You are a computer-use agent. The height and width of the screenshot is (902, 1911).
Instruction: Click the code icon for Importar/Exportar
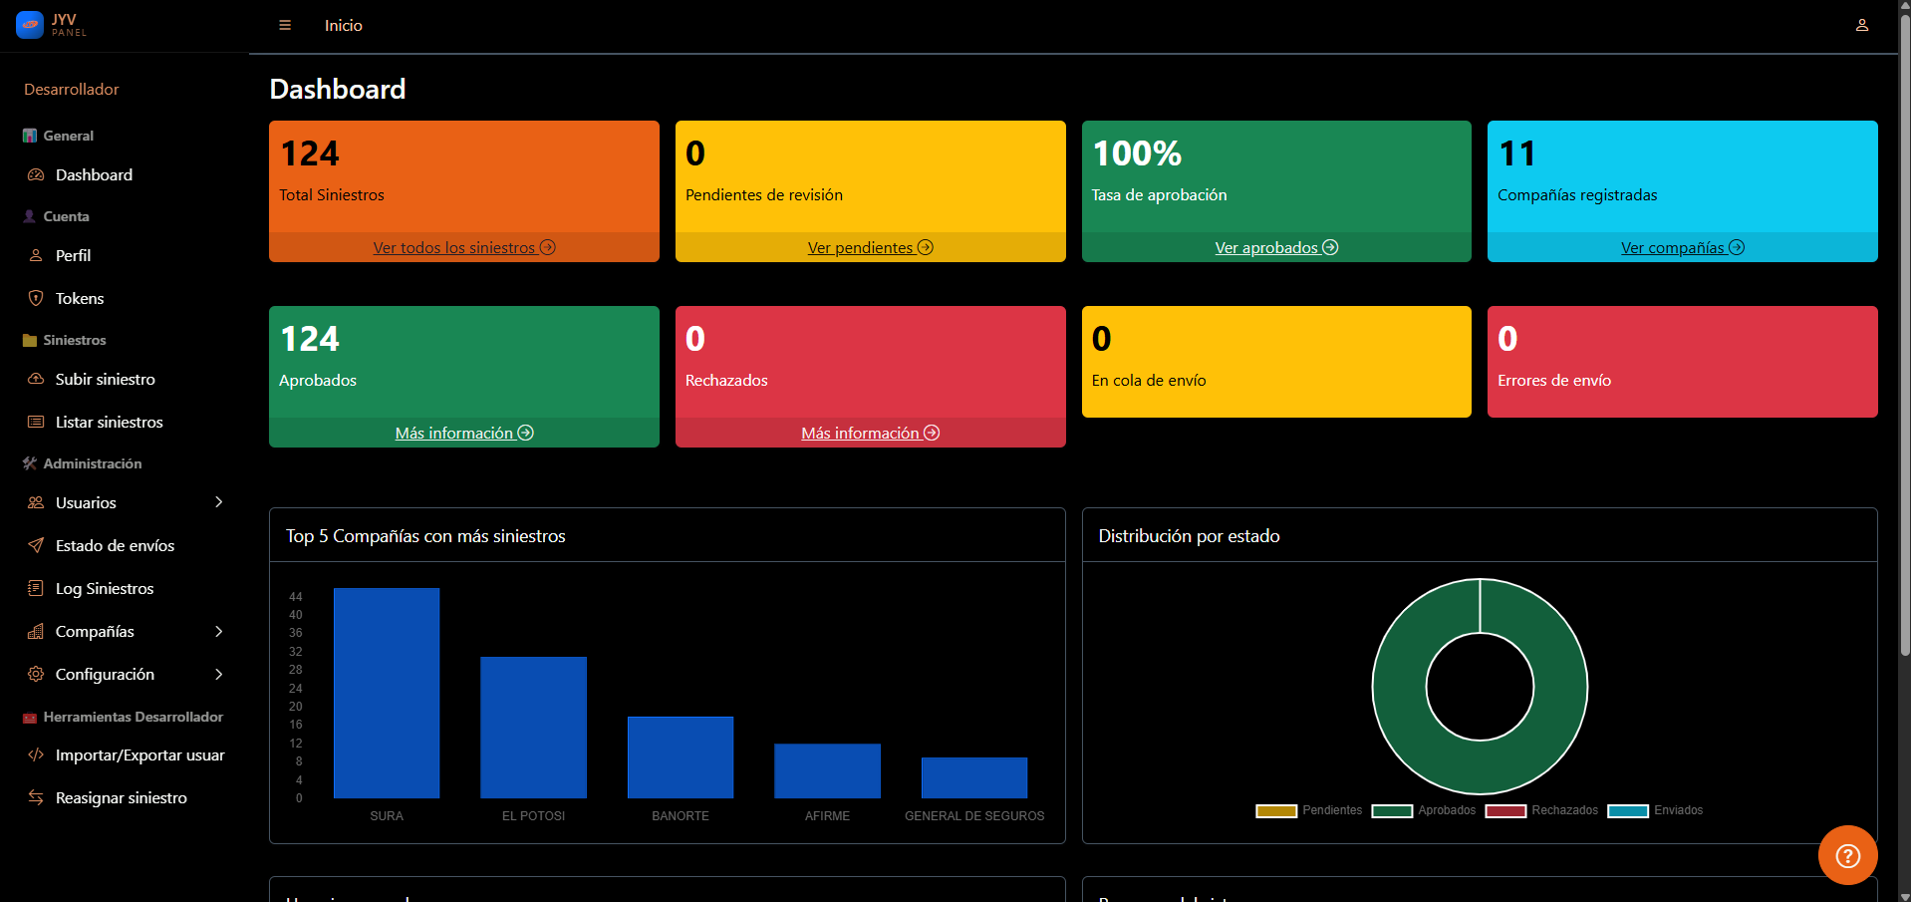click(36, 754)
